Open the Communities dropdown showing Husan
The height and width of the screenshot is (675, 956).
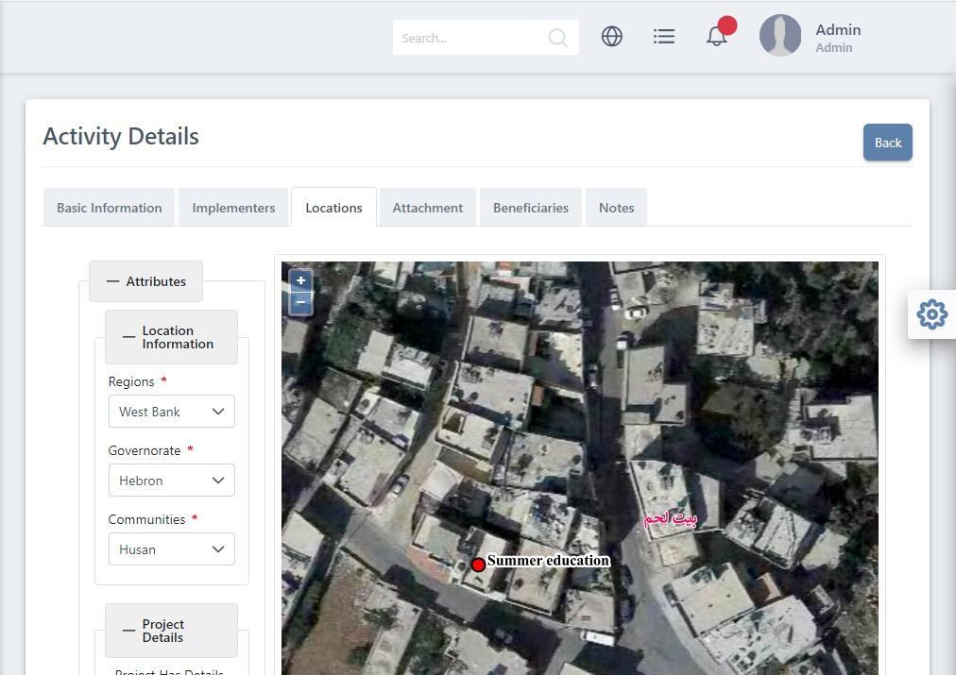(171, 548)
